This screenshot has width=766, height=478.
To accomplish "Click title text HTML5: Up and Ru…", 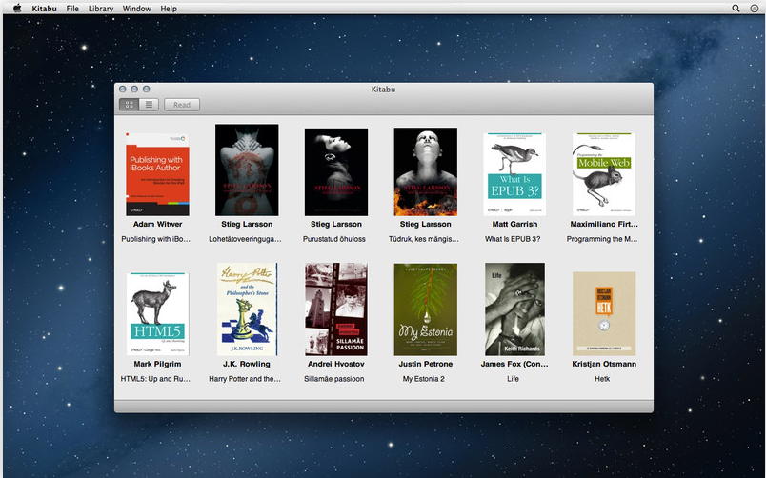I will coord(155,379).
